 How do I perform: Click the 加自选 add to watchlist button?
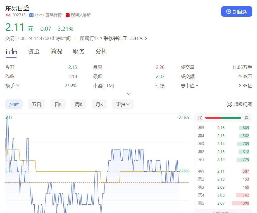[236, 11]
